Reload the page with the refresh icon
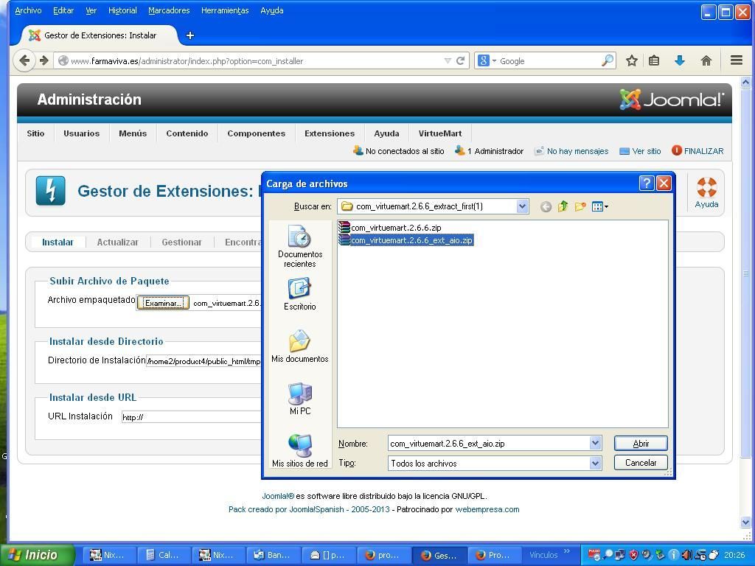 pos(460,60)
